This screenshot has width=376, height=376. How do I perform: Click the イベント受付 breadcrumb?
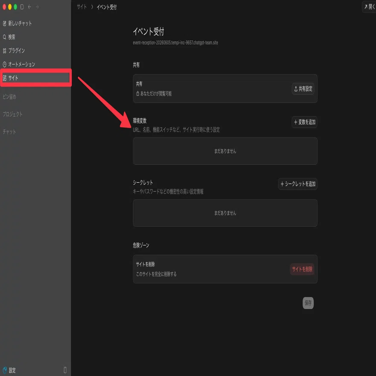click(x=107, y=7)
